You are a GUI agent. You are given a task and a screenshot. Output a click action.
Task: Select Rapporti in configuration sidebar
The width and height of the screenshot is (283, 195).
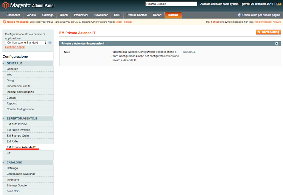(x=28, y=103)
